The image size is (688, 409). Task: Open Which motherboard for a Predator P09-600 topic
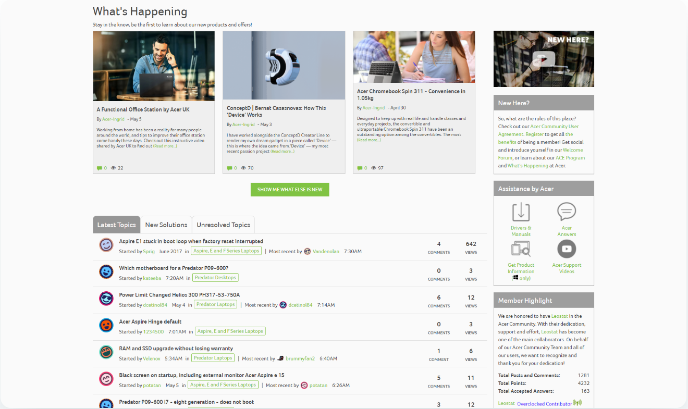(x=174, y=268)
